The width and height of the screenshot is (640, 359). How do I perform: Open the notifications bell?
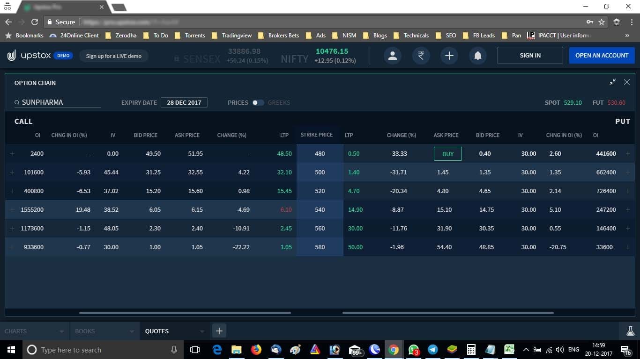pyautogui.click(x=477, y=56)
